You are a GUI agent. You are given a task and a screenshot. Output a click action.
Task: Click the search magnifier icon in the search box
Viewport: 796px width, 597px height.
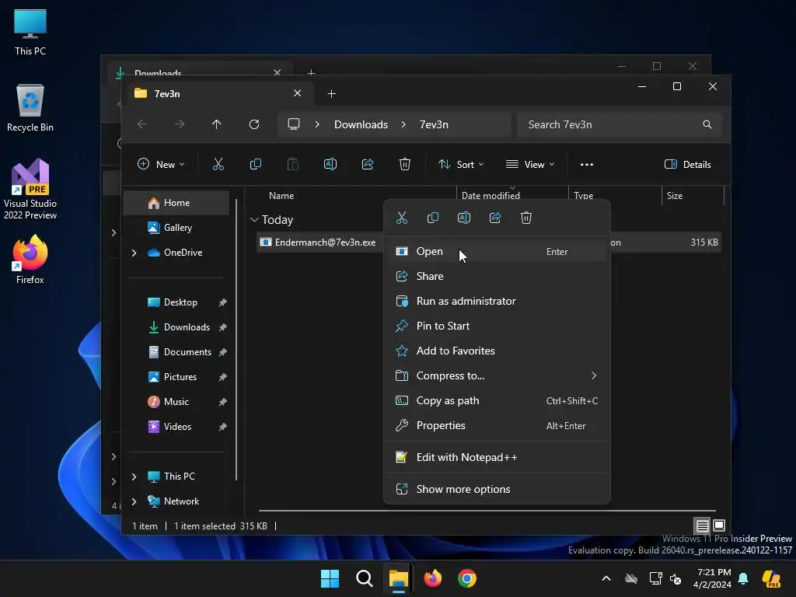coord(707,124)
